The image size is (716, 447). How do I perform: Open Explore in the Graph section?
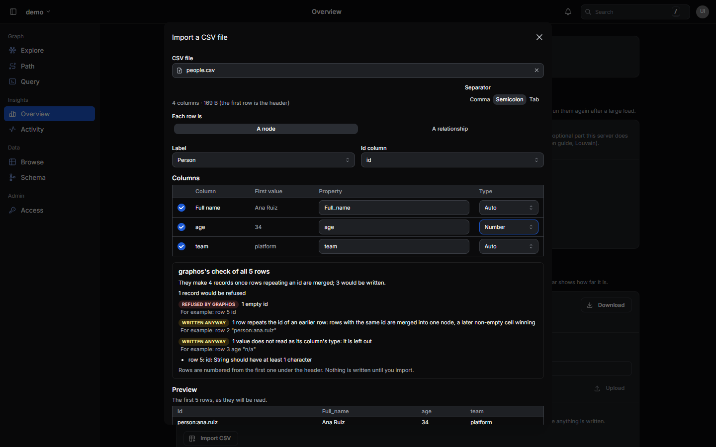(49, 51)
